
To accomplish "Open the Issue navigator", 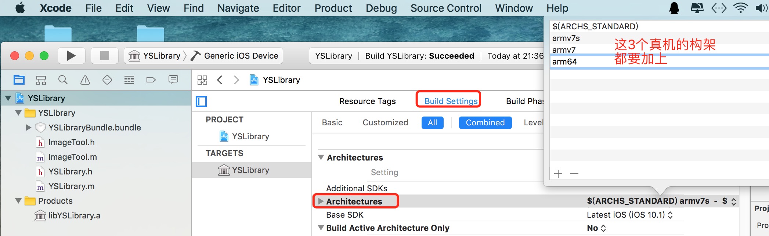I will coord(85,80).
